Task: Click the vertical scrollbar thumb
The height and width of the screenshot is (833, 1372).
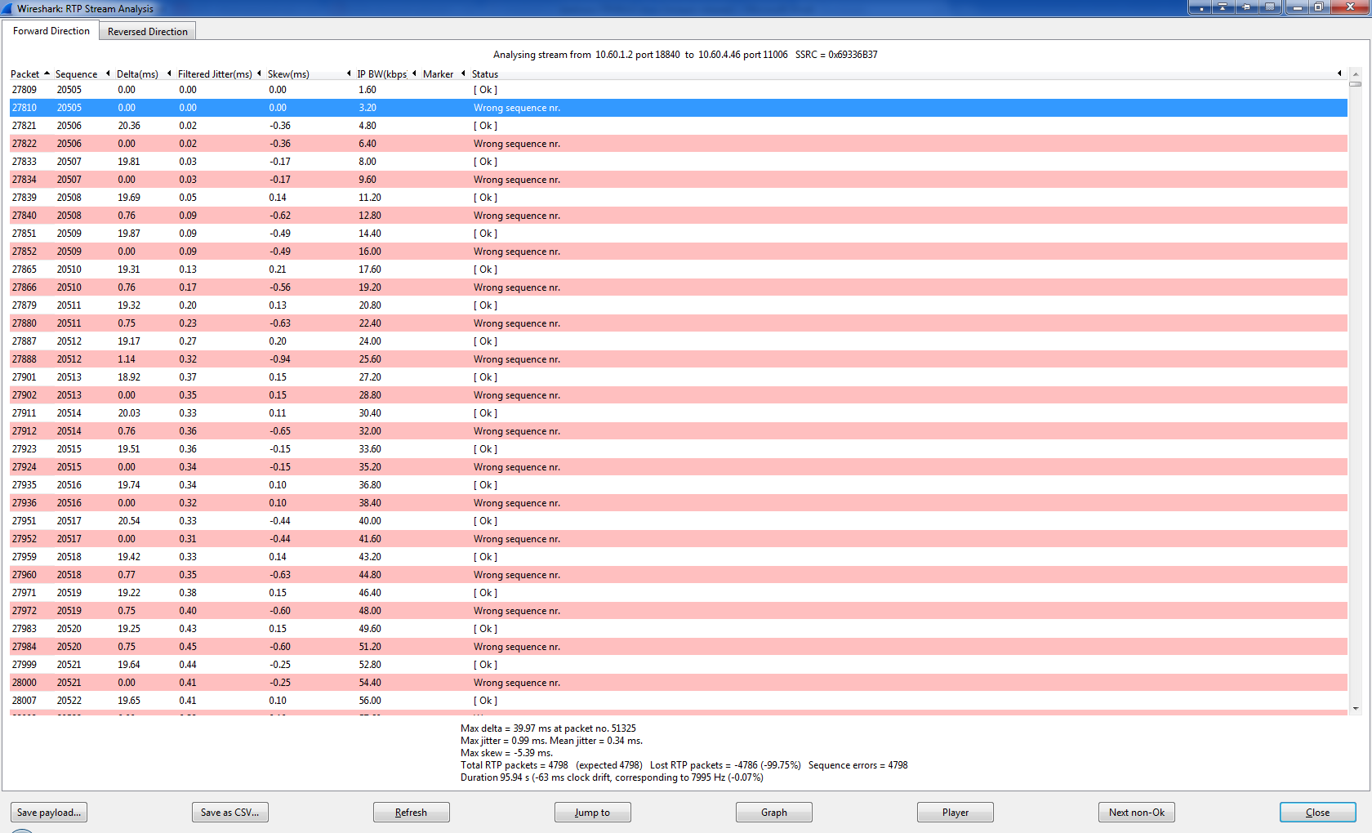Action: coord(1355,83)
